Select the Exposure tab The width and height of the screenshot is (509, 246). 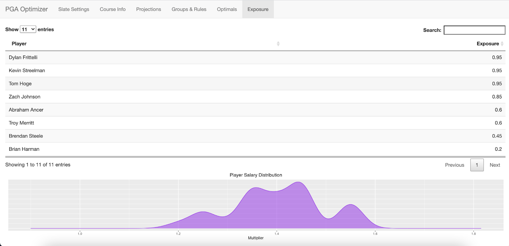click(258, 9)
